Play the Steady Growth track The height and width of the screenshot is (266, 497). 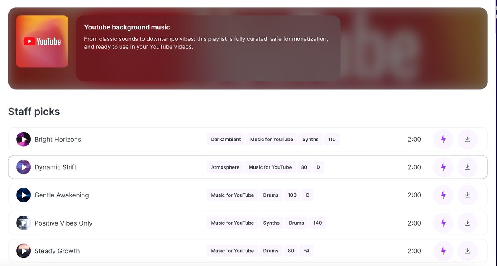click(24, 251)
